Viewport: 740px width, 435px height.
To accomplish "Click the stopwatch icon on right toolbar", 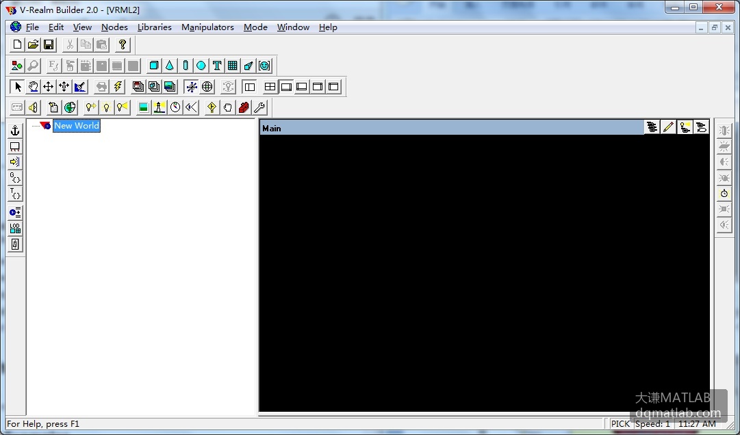I will (724, 194).
